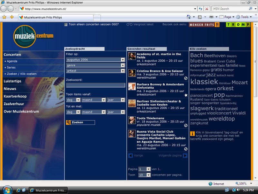Click the Vergroot tekst glasses icon

[x=129, y=25]
